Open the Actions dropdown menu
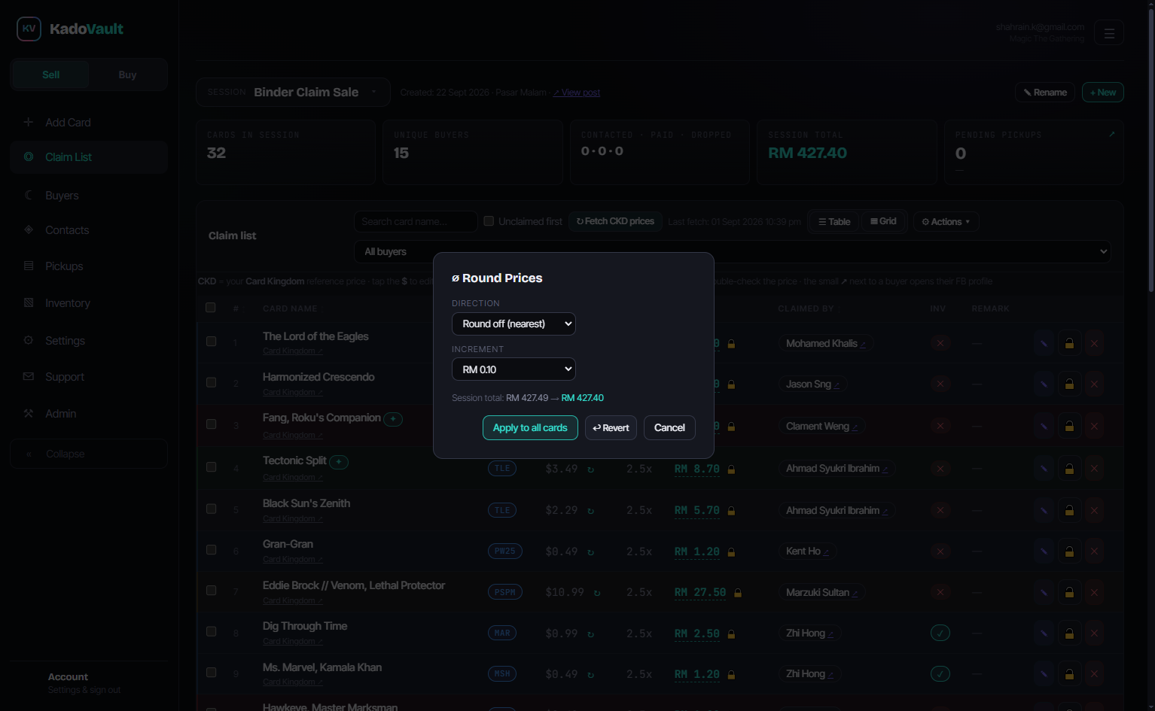Viewport: 1155px width, 711px height. [x=946, y=222]
